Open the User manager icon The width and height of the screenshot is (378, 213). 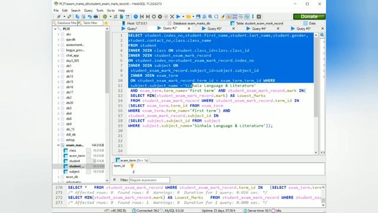pyautogui.click(x=116, y=17)
